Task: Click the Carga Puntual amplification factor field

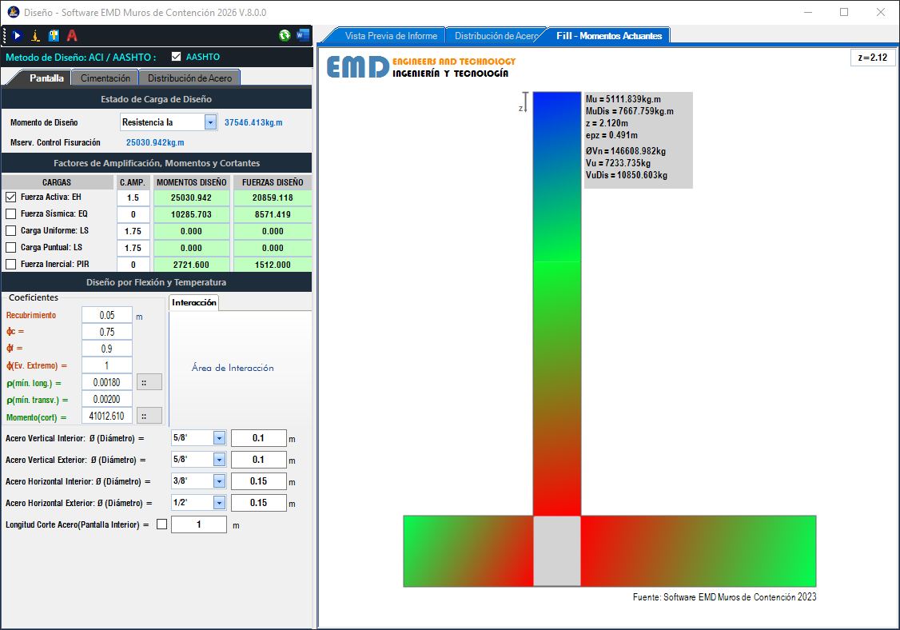Action: point(133,248)
